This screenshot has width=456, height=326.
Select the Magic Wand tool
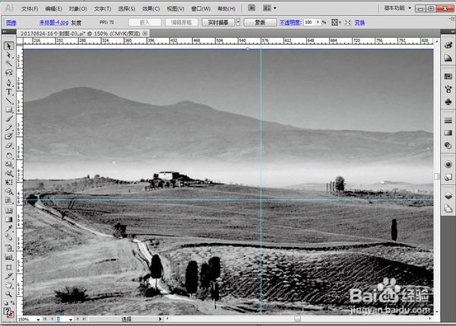click(x=8, y=63)
